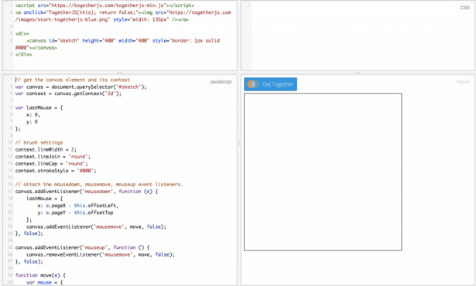
Task: Click the function move(e) declaration line
Action: click(x=40, y=275)
